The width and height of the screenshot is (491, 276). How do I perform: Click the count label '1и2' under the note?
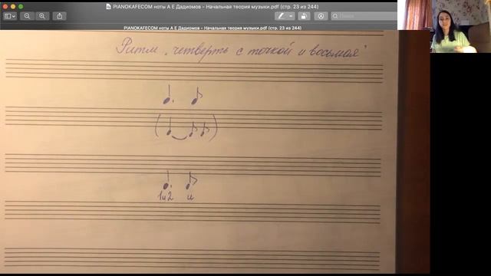coord(166,196)
